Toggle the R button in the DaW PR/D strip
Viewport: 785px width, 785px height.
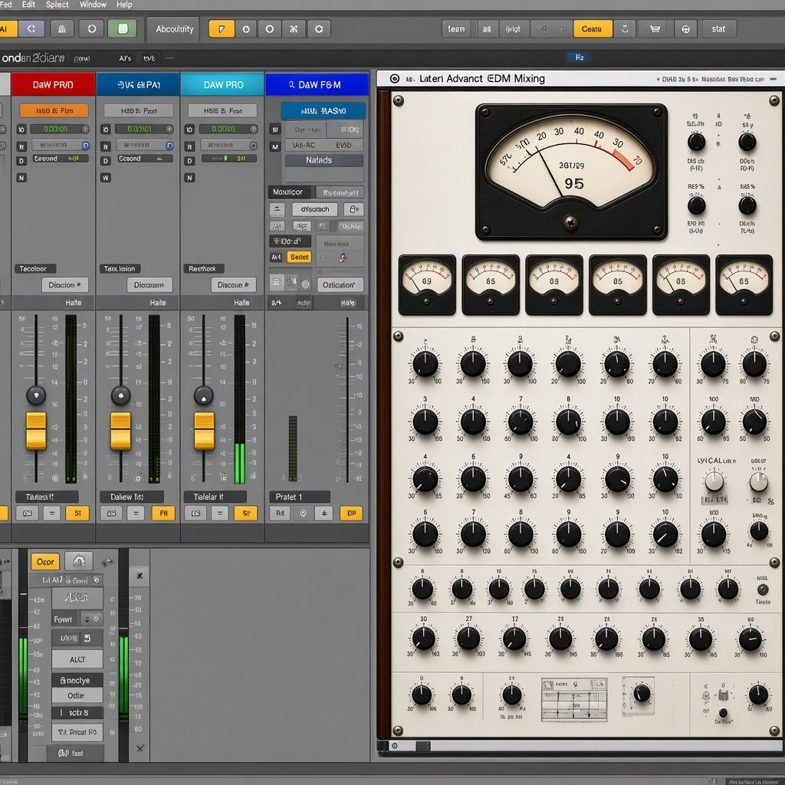tap(21, 146)
